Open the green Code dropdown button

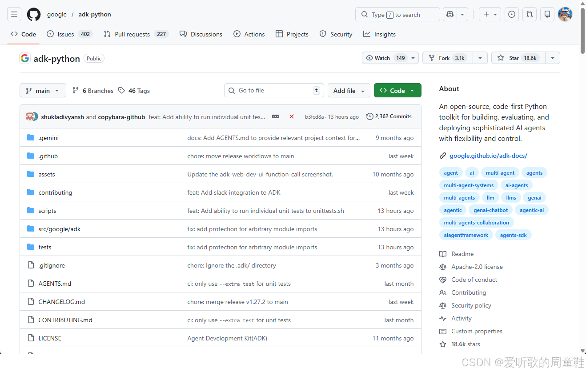click(x=397, y=90)
